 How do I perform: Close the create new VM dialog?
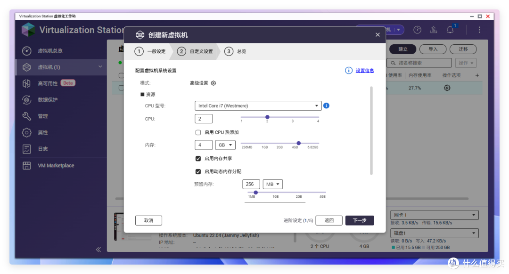point(378,35)
